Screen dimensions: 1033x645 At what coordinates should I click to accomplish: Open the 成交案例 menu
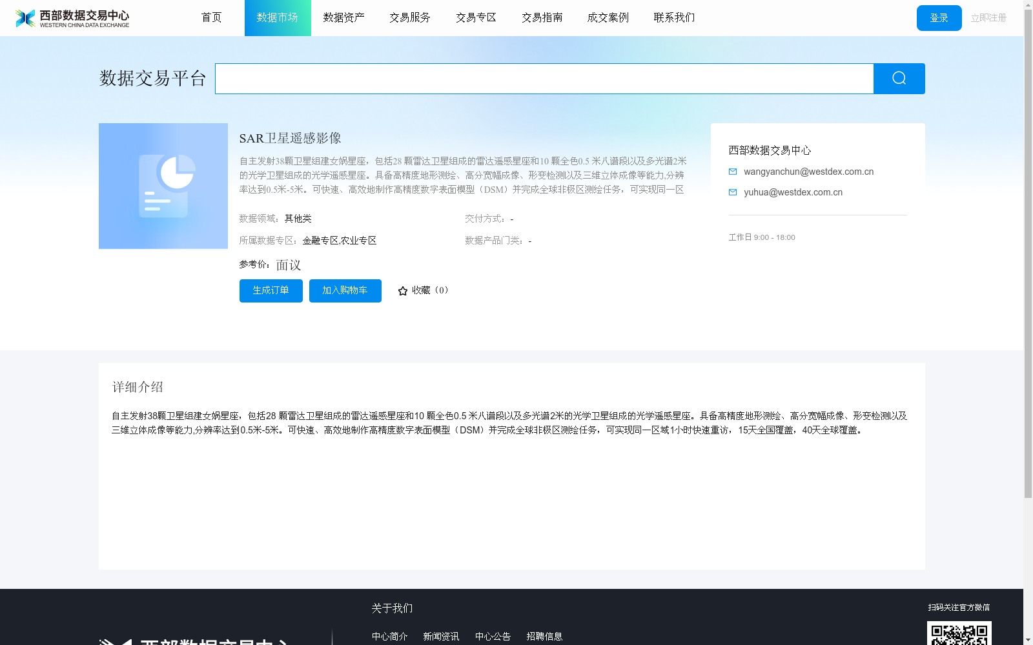[x=608, y=17]
